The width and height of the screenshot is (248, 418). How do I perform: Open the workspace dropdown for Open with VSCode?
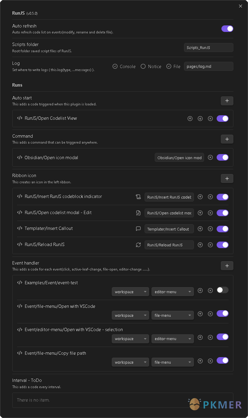130,315
